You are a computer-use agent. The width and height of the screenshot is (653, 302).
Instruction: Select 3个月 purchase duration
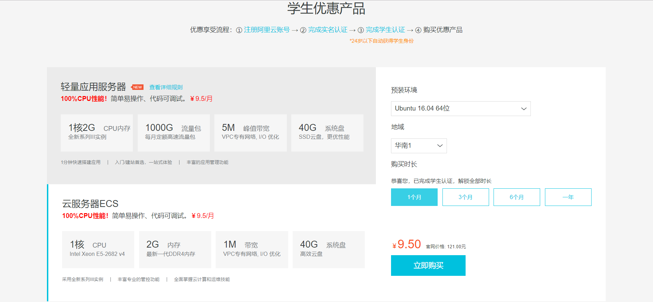click(466, 197)
